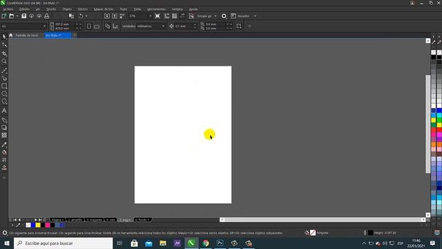Click Full-screen preview icon
Viewport: 442px width, 249px height.
coord(157,16)
